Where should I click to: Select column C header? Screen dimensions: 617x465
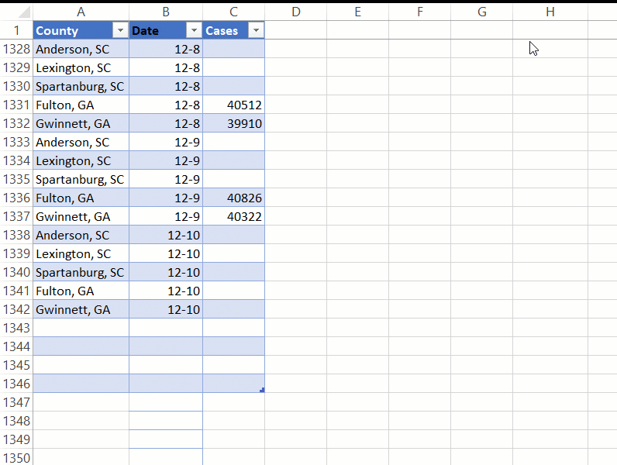tap(234, 12)
